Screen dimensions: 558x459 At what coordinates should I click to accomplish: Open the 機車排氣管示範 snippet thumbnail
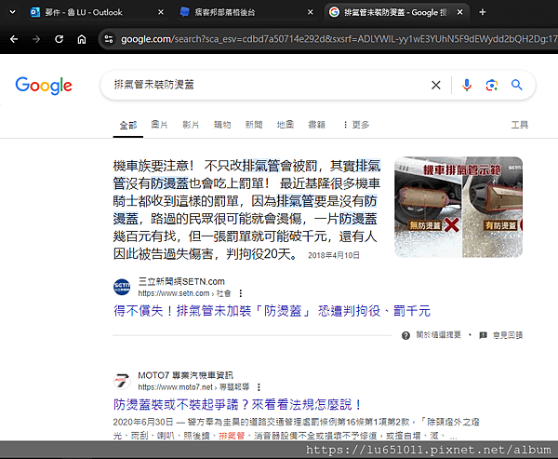click(x=458, y=207)
